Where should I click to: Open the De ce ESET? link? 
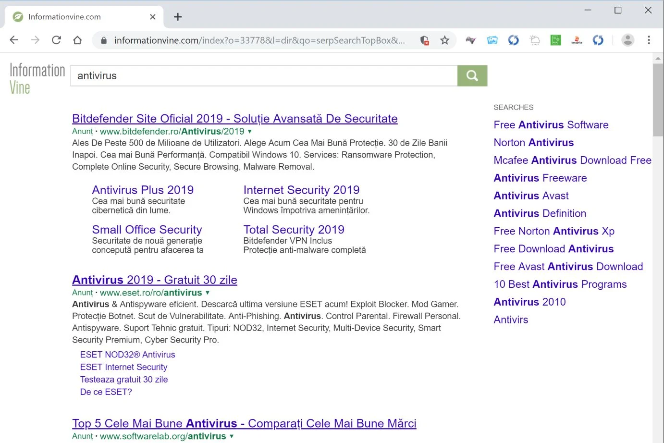[x=106, y=392]
